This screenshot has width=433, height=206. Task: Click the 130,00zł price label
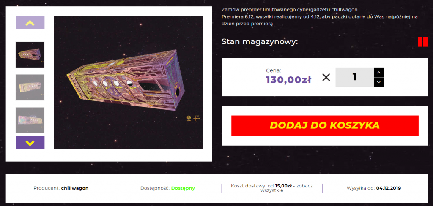(288, 80)
